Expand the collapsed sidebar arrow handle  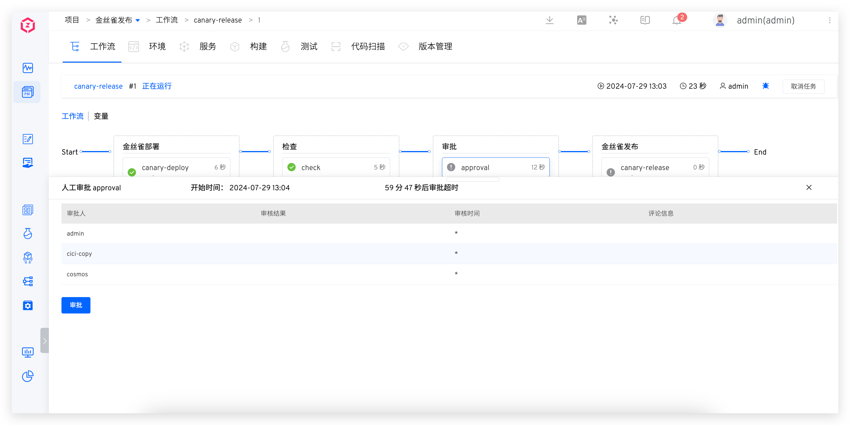coord(44,340)
